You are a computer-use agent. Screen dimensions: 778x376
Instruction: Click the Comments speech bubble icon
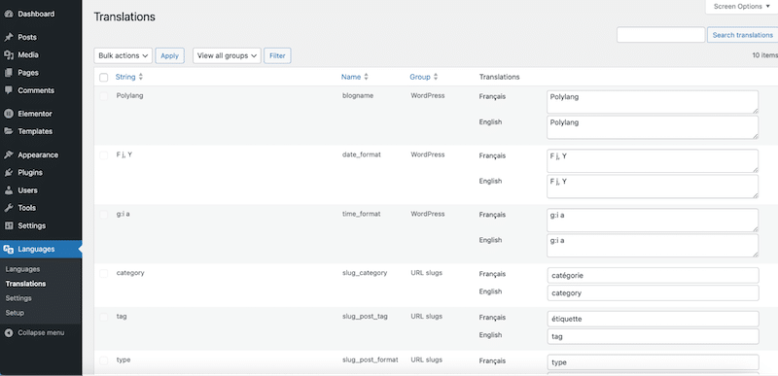click(9, 90)
